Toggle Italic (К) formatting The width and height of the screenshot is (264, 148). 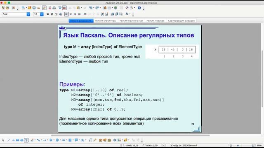pos(52,14)
